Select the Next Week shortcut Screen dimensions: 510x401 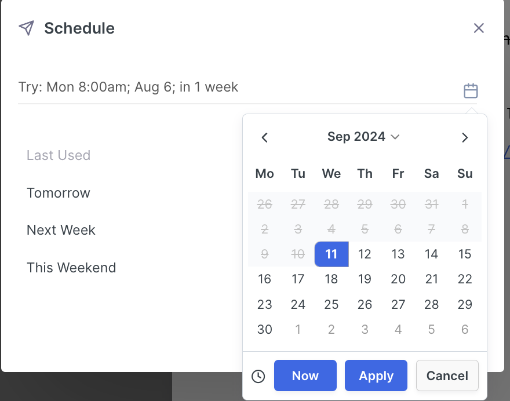[61, 230]
